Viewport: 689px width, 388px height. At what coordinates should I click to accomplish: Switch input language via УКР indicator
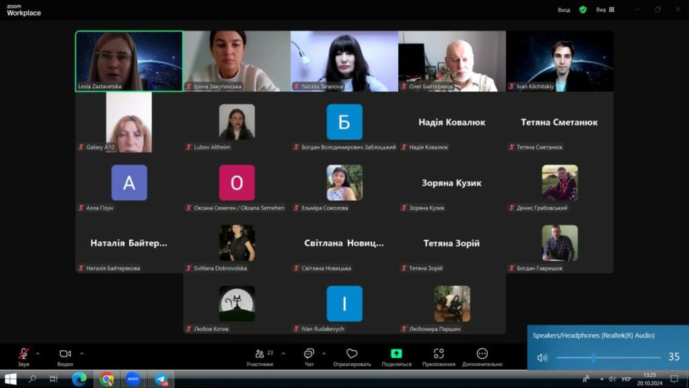[626, 379]
